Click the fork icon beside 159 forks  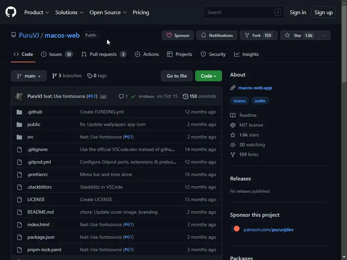click(233, 154)
